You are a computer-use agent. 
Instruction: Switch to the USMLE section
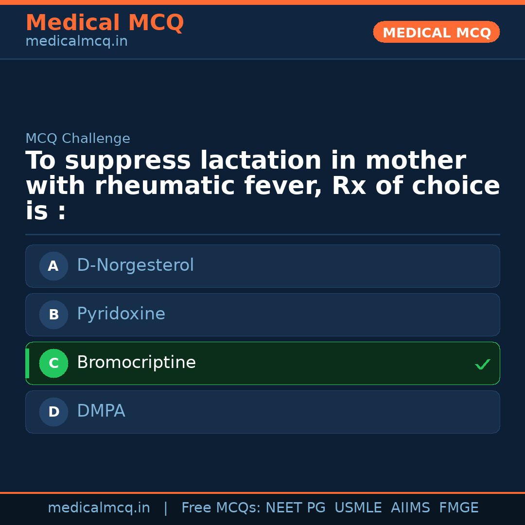[358, 507]
